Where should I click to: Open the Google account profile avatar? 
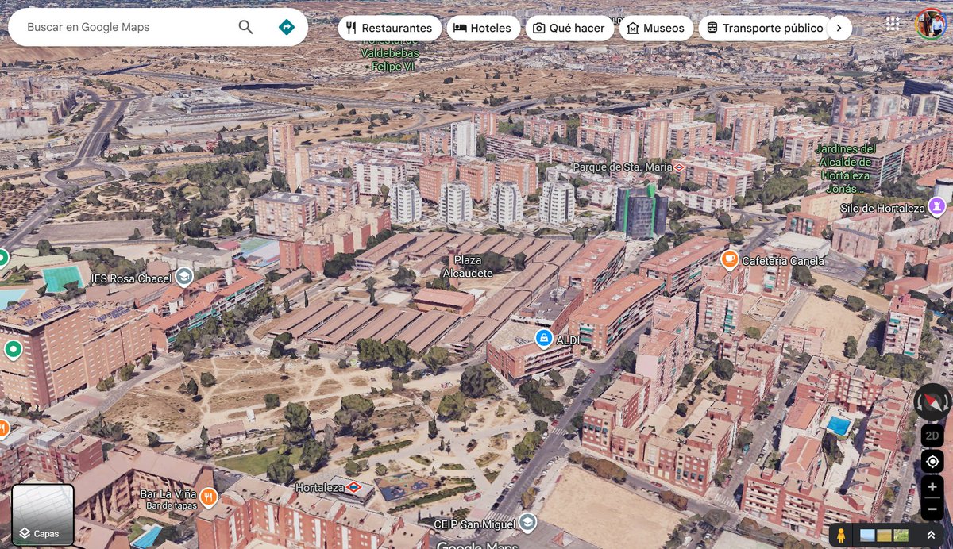tap(930, 24)
